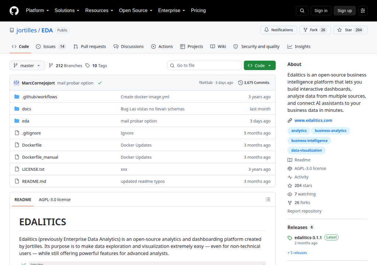Open commit hash f8a93ab
The height and width of the screenshot is (265, 377).
206,83
